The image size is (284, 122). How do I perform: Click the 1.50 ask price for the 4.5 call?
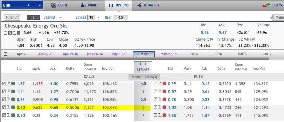(x=54, y=83)
